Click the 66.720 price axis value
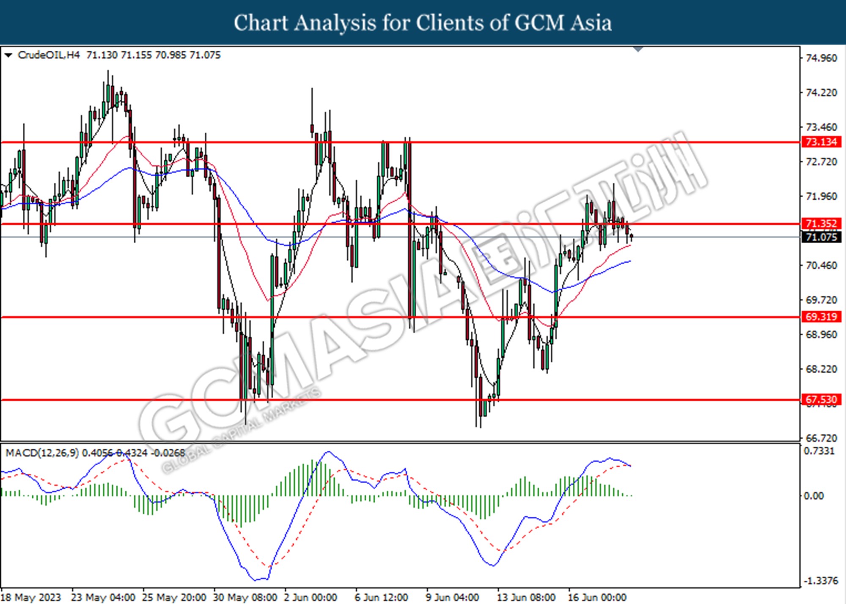This screenshot has height=604, width=846. click(x=821, y=438)
